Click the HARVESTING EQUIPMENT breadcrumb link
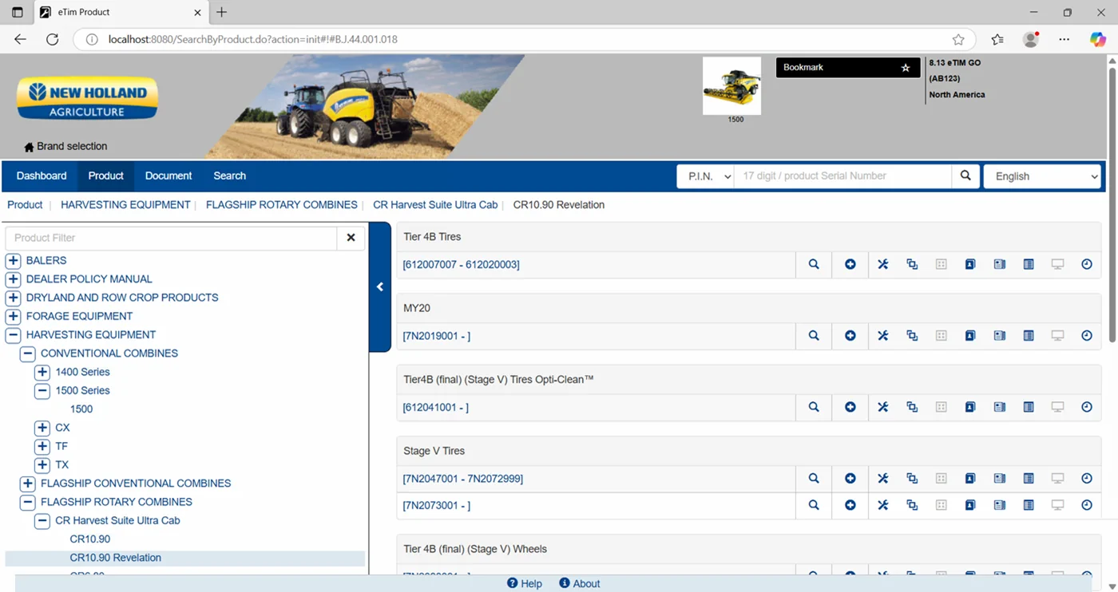Screen dimensions: 1118x592 pyautogui.click(x=125, y=205)
